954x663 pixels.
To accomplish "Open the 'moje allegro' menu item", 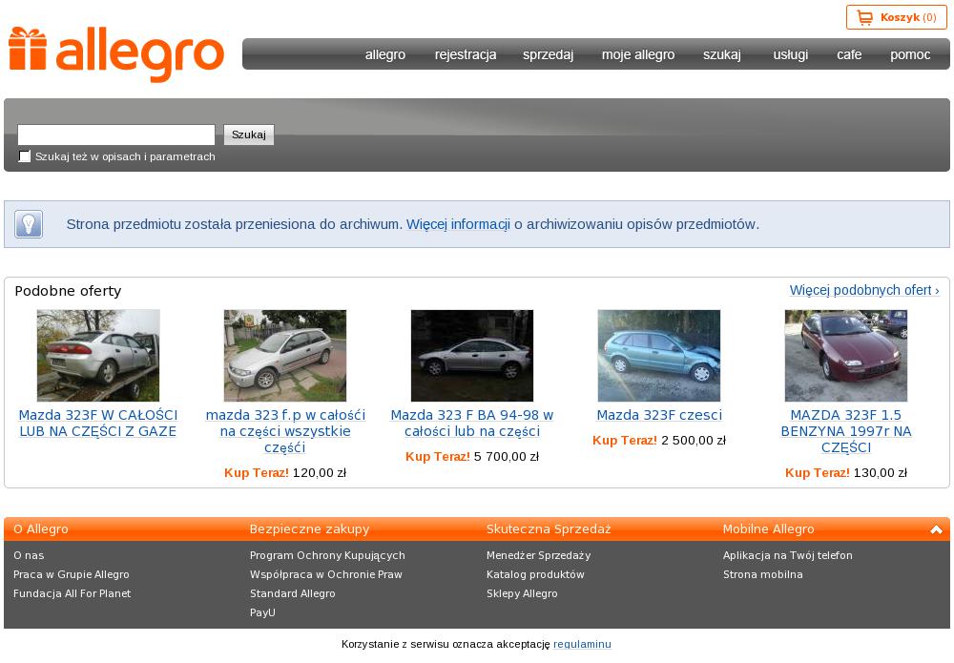I will pos(638,54).
